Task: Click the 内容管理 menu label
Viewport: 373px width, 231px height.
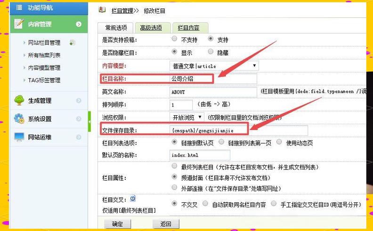Action: tap(40, 24)
